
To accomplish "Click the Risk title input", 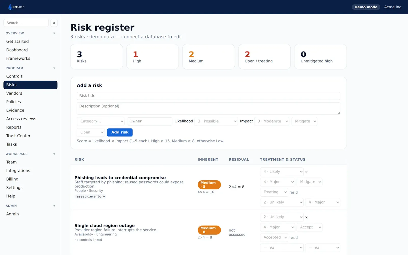I will pos(208,96).
